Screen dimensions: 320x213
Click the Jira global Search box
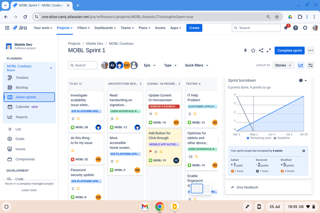point(256,28)
